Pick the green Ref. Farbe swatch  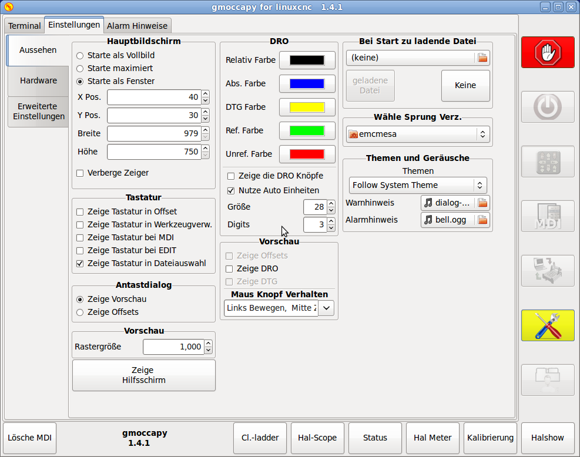click(x=307, y=131)
